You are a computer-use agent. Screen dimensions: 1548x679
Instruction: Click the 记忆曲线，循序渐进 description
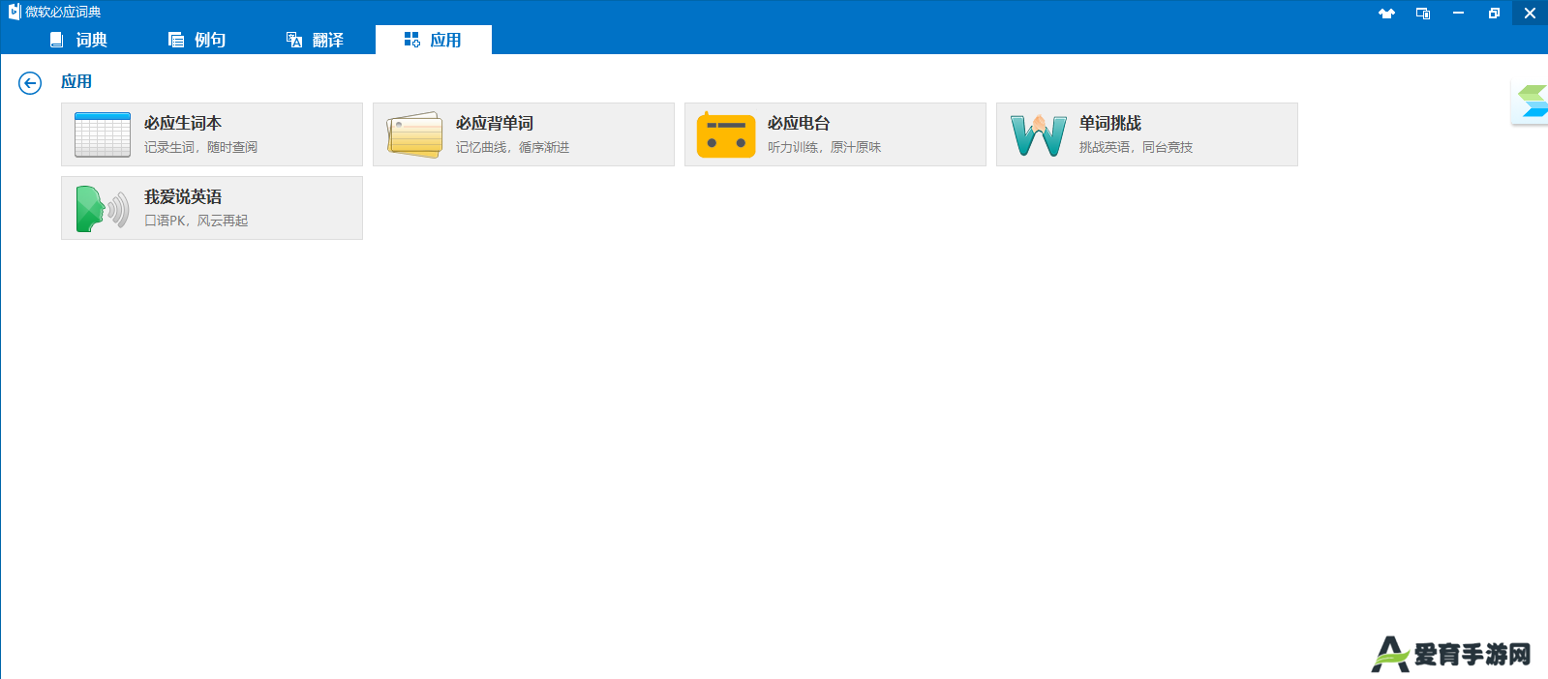pos(513,147)
